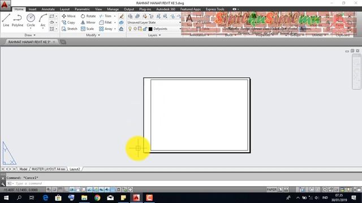Switch to the Parametric ribbon tab
This screenshot has width=362, height=203.
(x=82, y=9)
